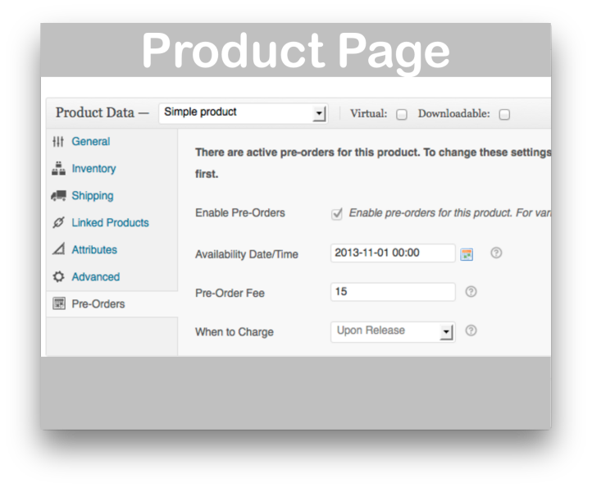
Task: Switch to the Inventory tab
Action: (93, 169)
